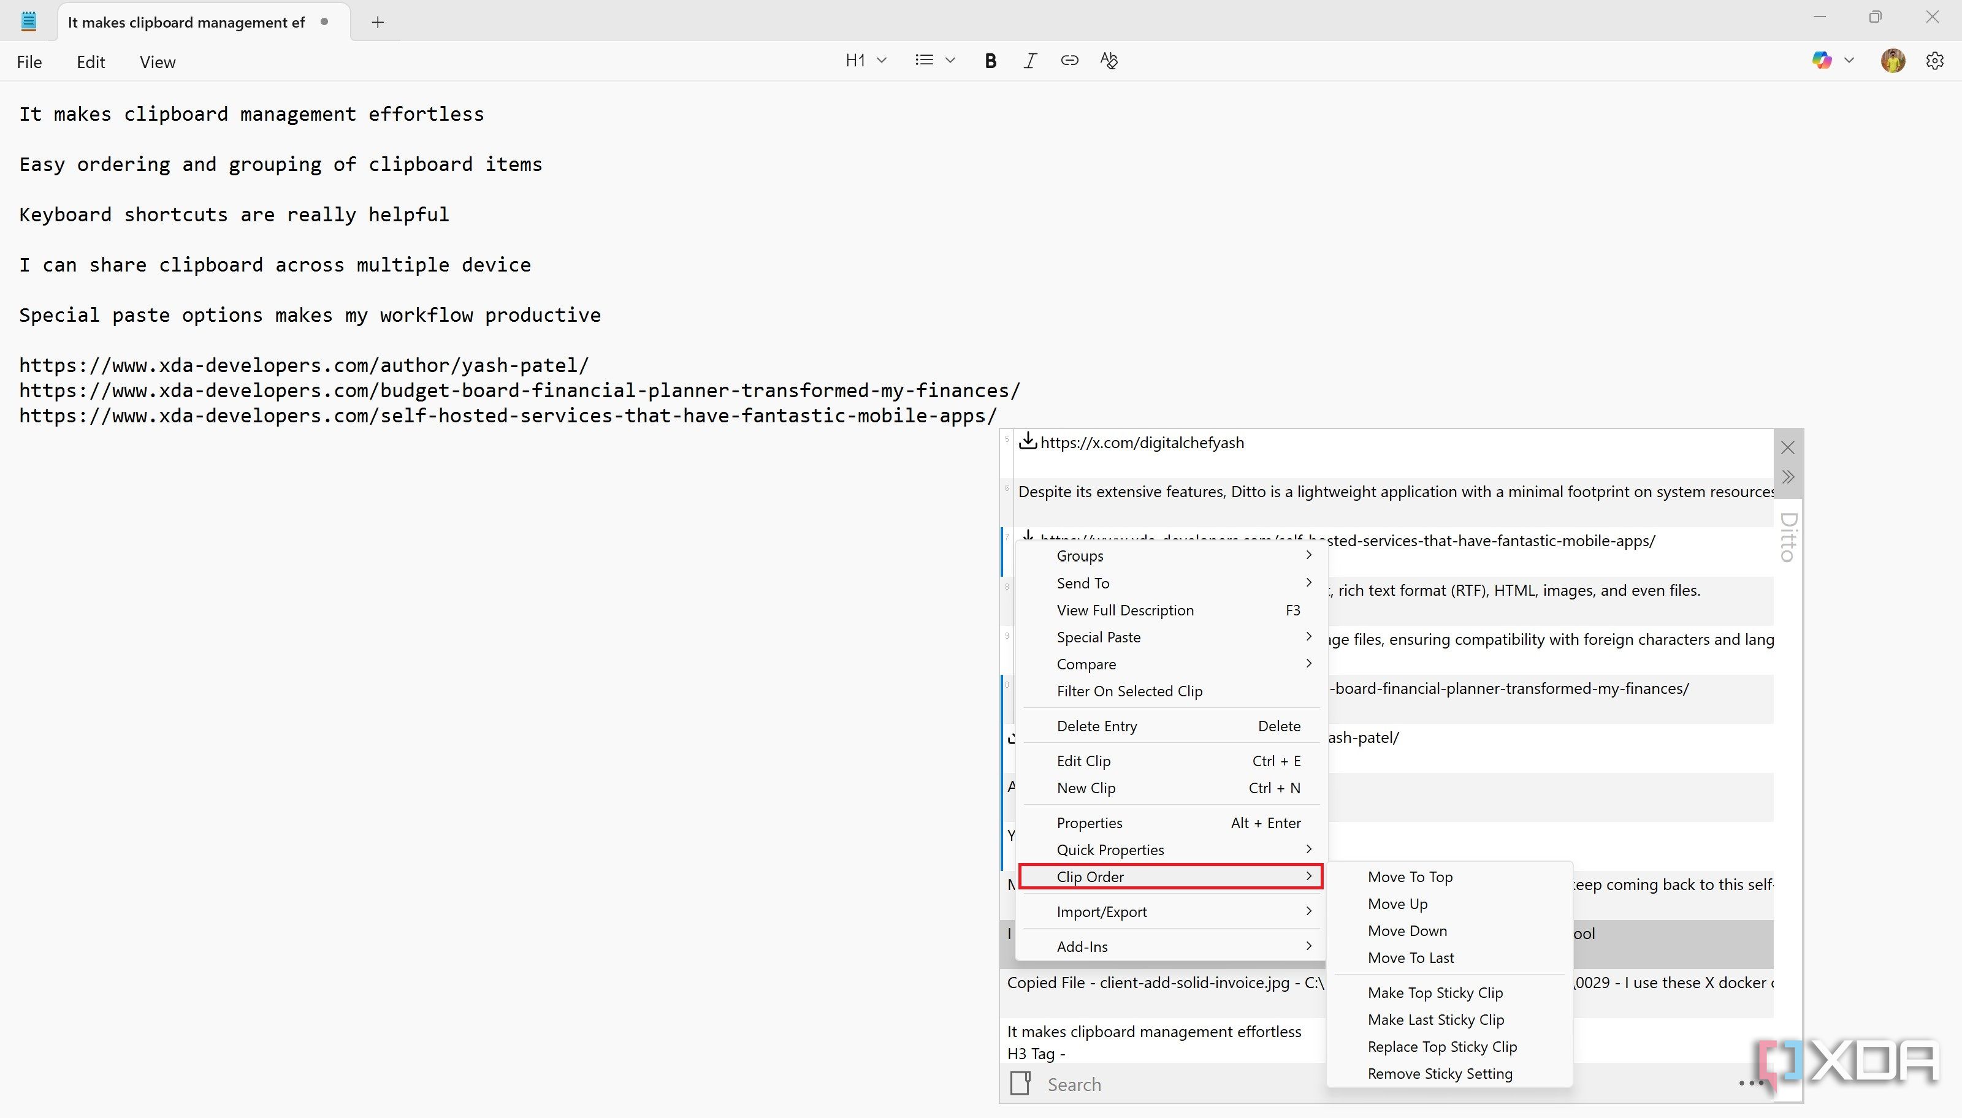Select Move Up in Clip Order
The height and width of the screenshot is (1118, 1962).
[1449, 903]
